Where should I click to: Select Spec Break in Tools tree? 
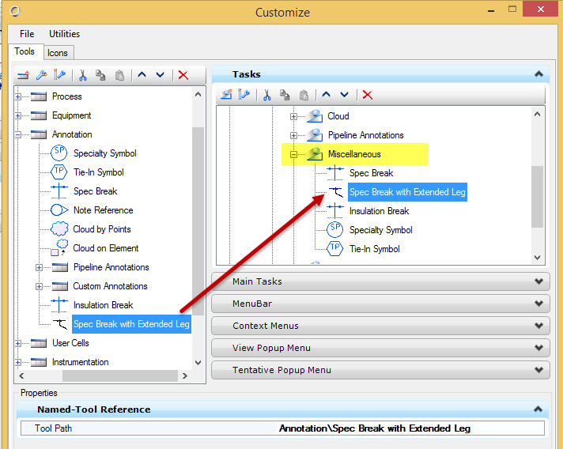tap(95, 191)
